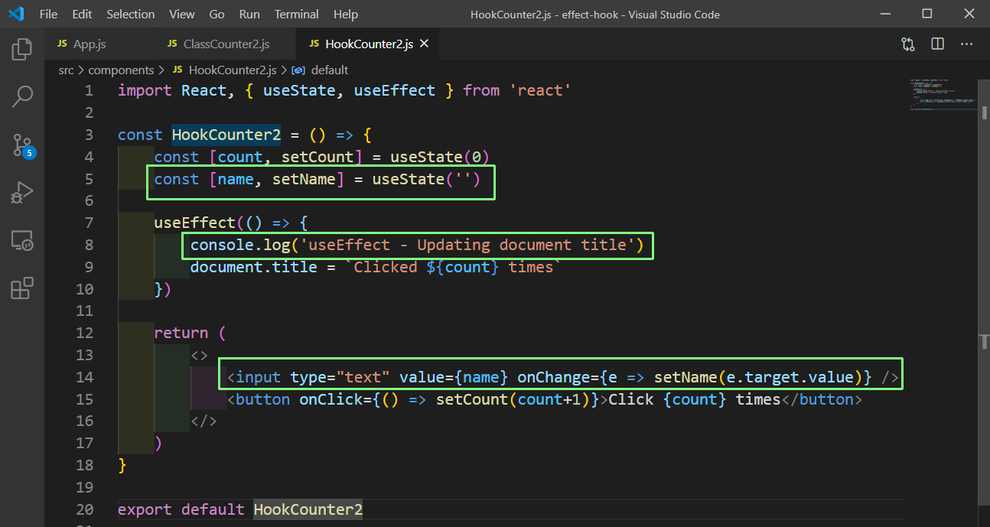
Task: Close the HookCounter2.js tab
Action: (425, 44)
